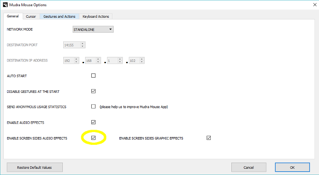Toggle Enable Screen Sides Graphic Effects checkbox
Viewport: 319px width, 175px height.
209,138
